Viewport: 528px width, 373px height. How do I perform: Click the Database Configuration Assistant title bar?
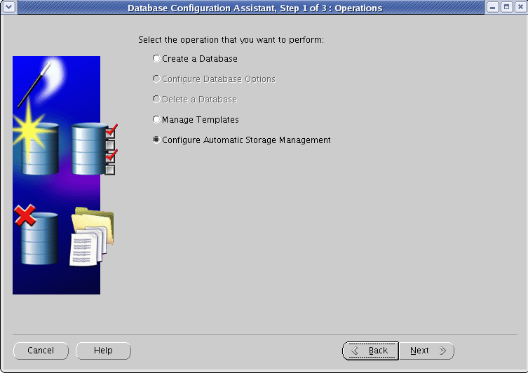pyautogui.click(x=255, y=8)
